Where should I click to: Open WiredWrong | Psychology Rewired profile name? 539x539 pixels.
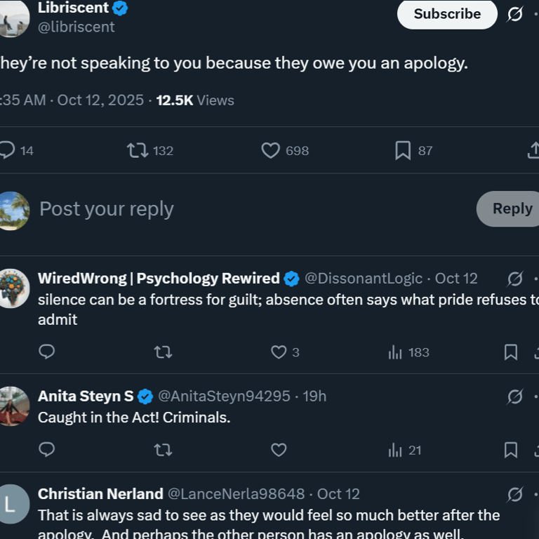pos(159,279)
